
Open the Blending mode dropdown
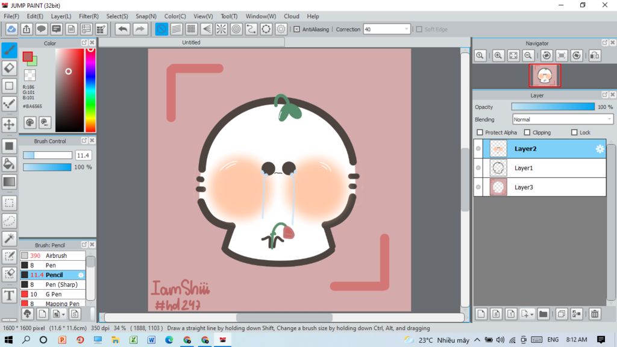coord(563,119)
